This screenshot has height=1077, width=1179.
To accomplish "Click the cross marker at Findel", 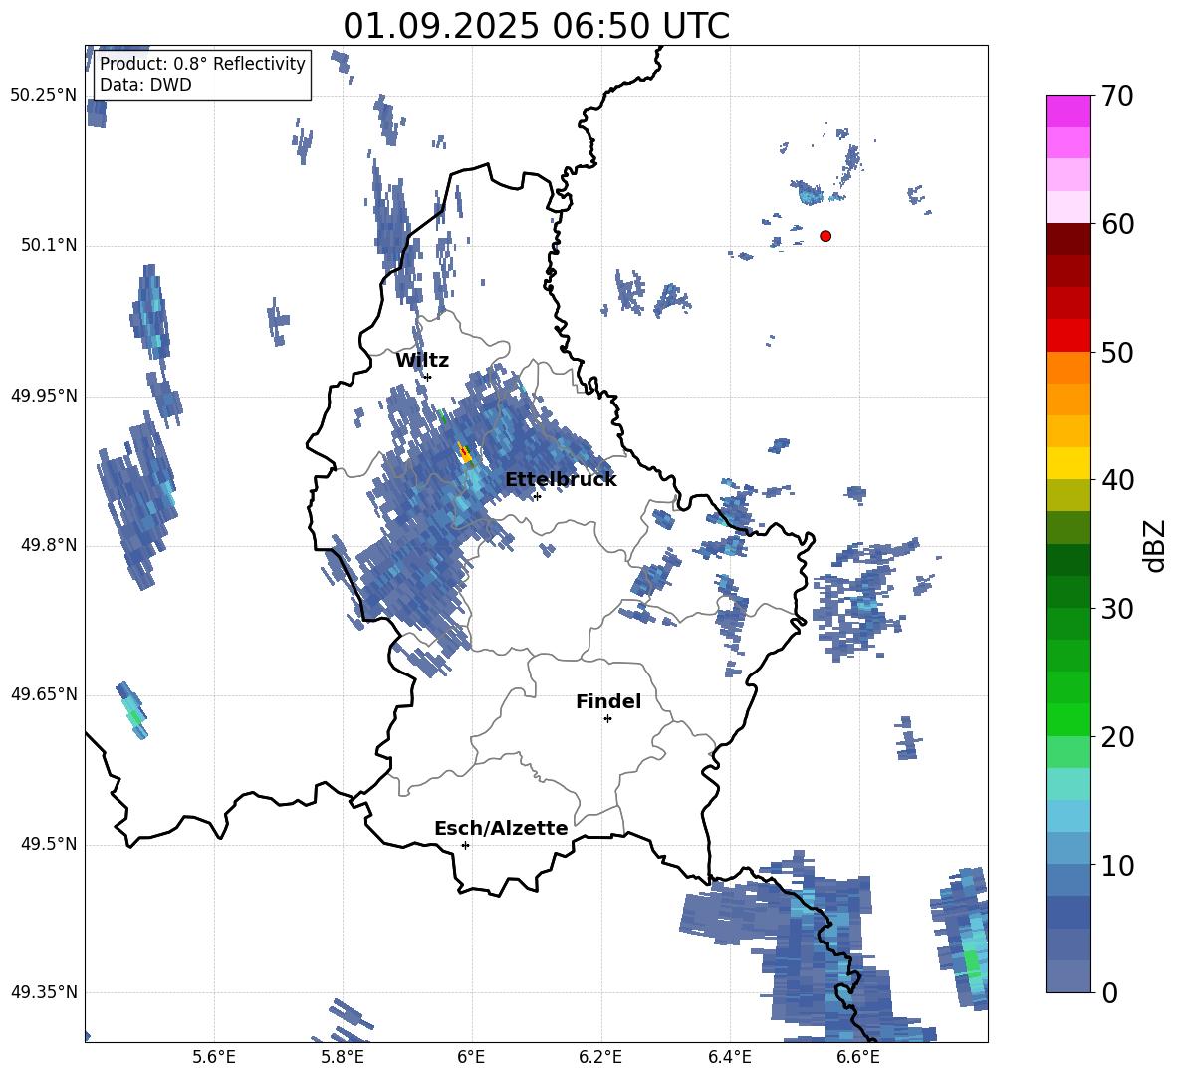I will click(607, 719).
